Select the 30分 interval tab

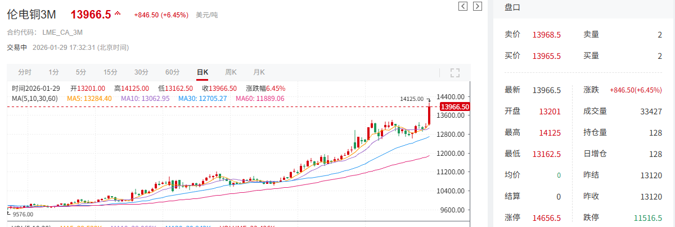click(141, 72)
